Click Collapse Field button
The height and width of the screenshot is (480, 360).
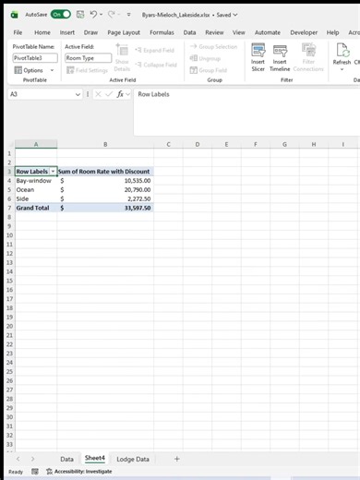click(x=156, y=65)
